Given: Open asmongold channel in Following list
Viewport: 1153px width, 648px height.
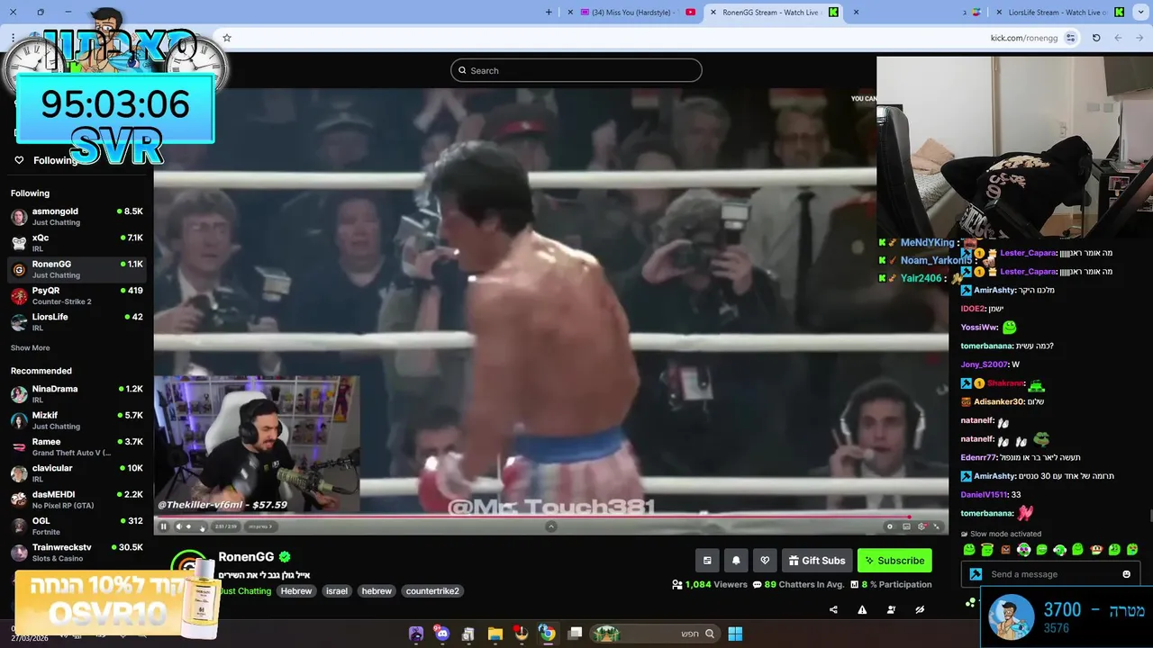Looking at the screenshot, I should tap(77, 216).
